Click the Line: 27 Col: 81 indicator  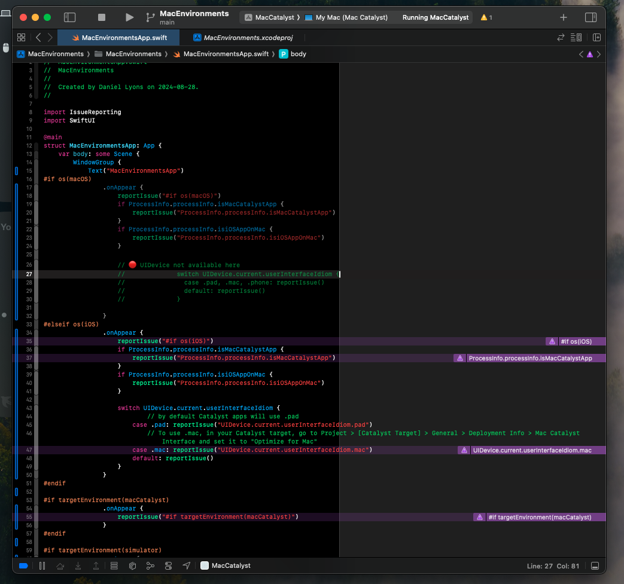(553, 566)
